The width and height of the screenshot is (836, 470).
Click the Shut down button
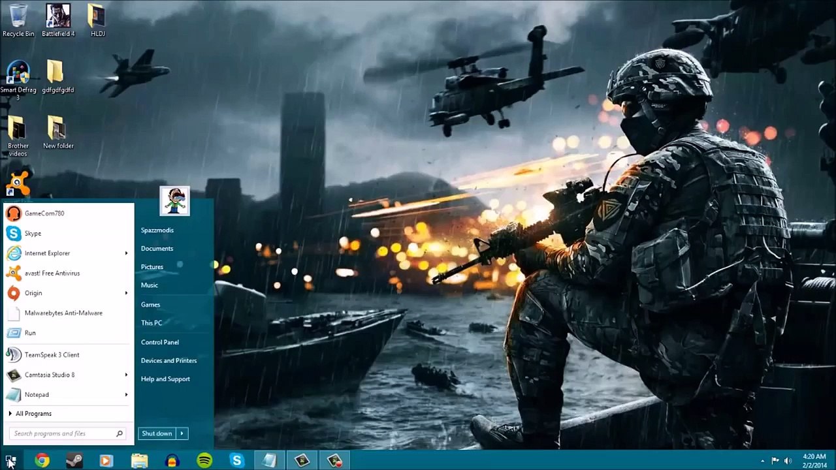(x=157, y=433)
